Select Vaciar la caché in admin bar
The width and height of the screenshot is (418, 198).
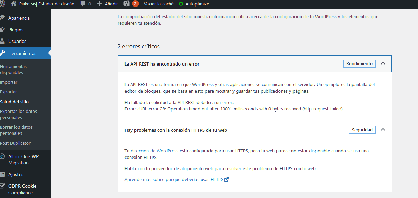click(x=159, y=4)
